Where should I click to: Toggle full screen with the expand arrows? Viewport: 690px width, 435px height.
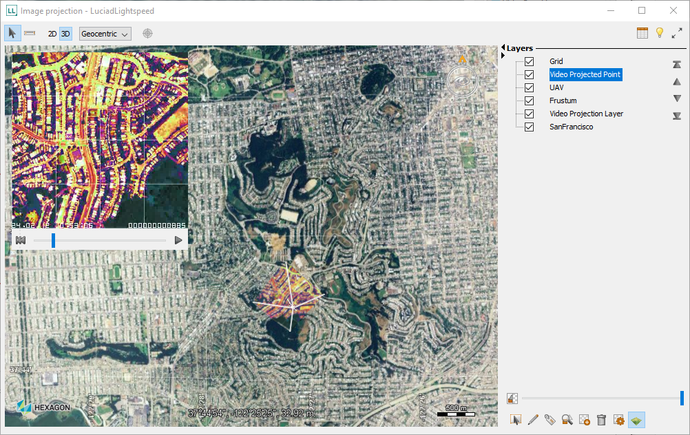677,33
